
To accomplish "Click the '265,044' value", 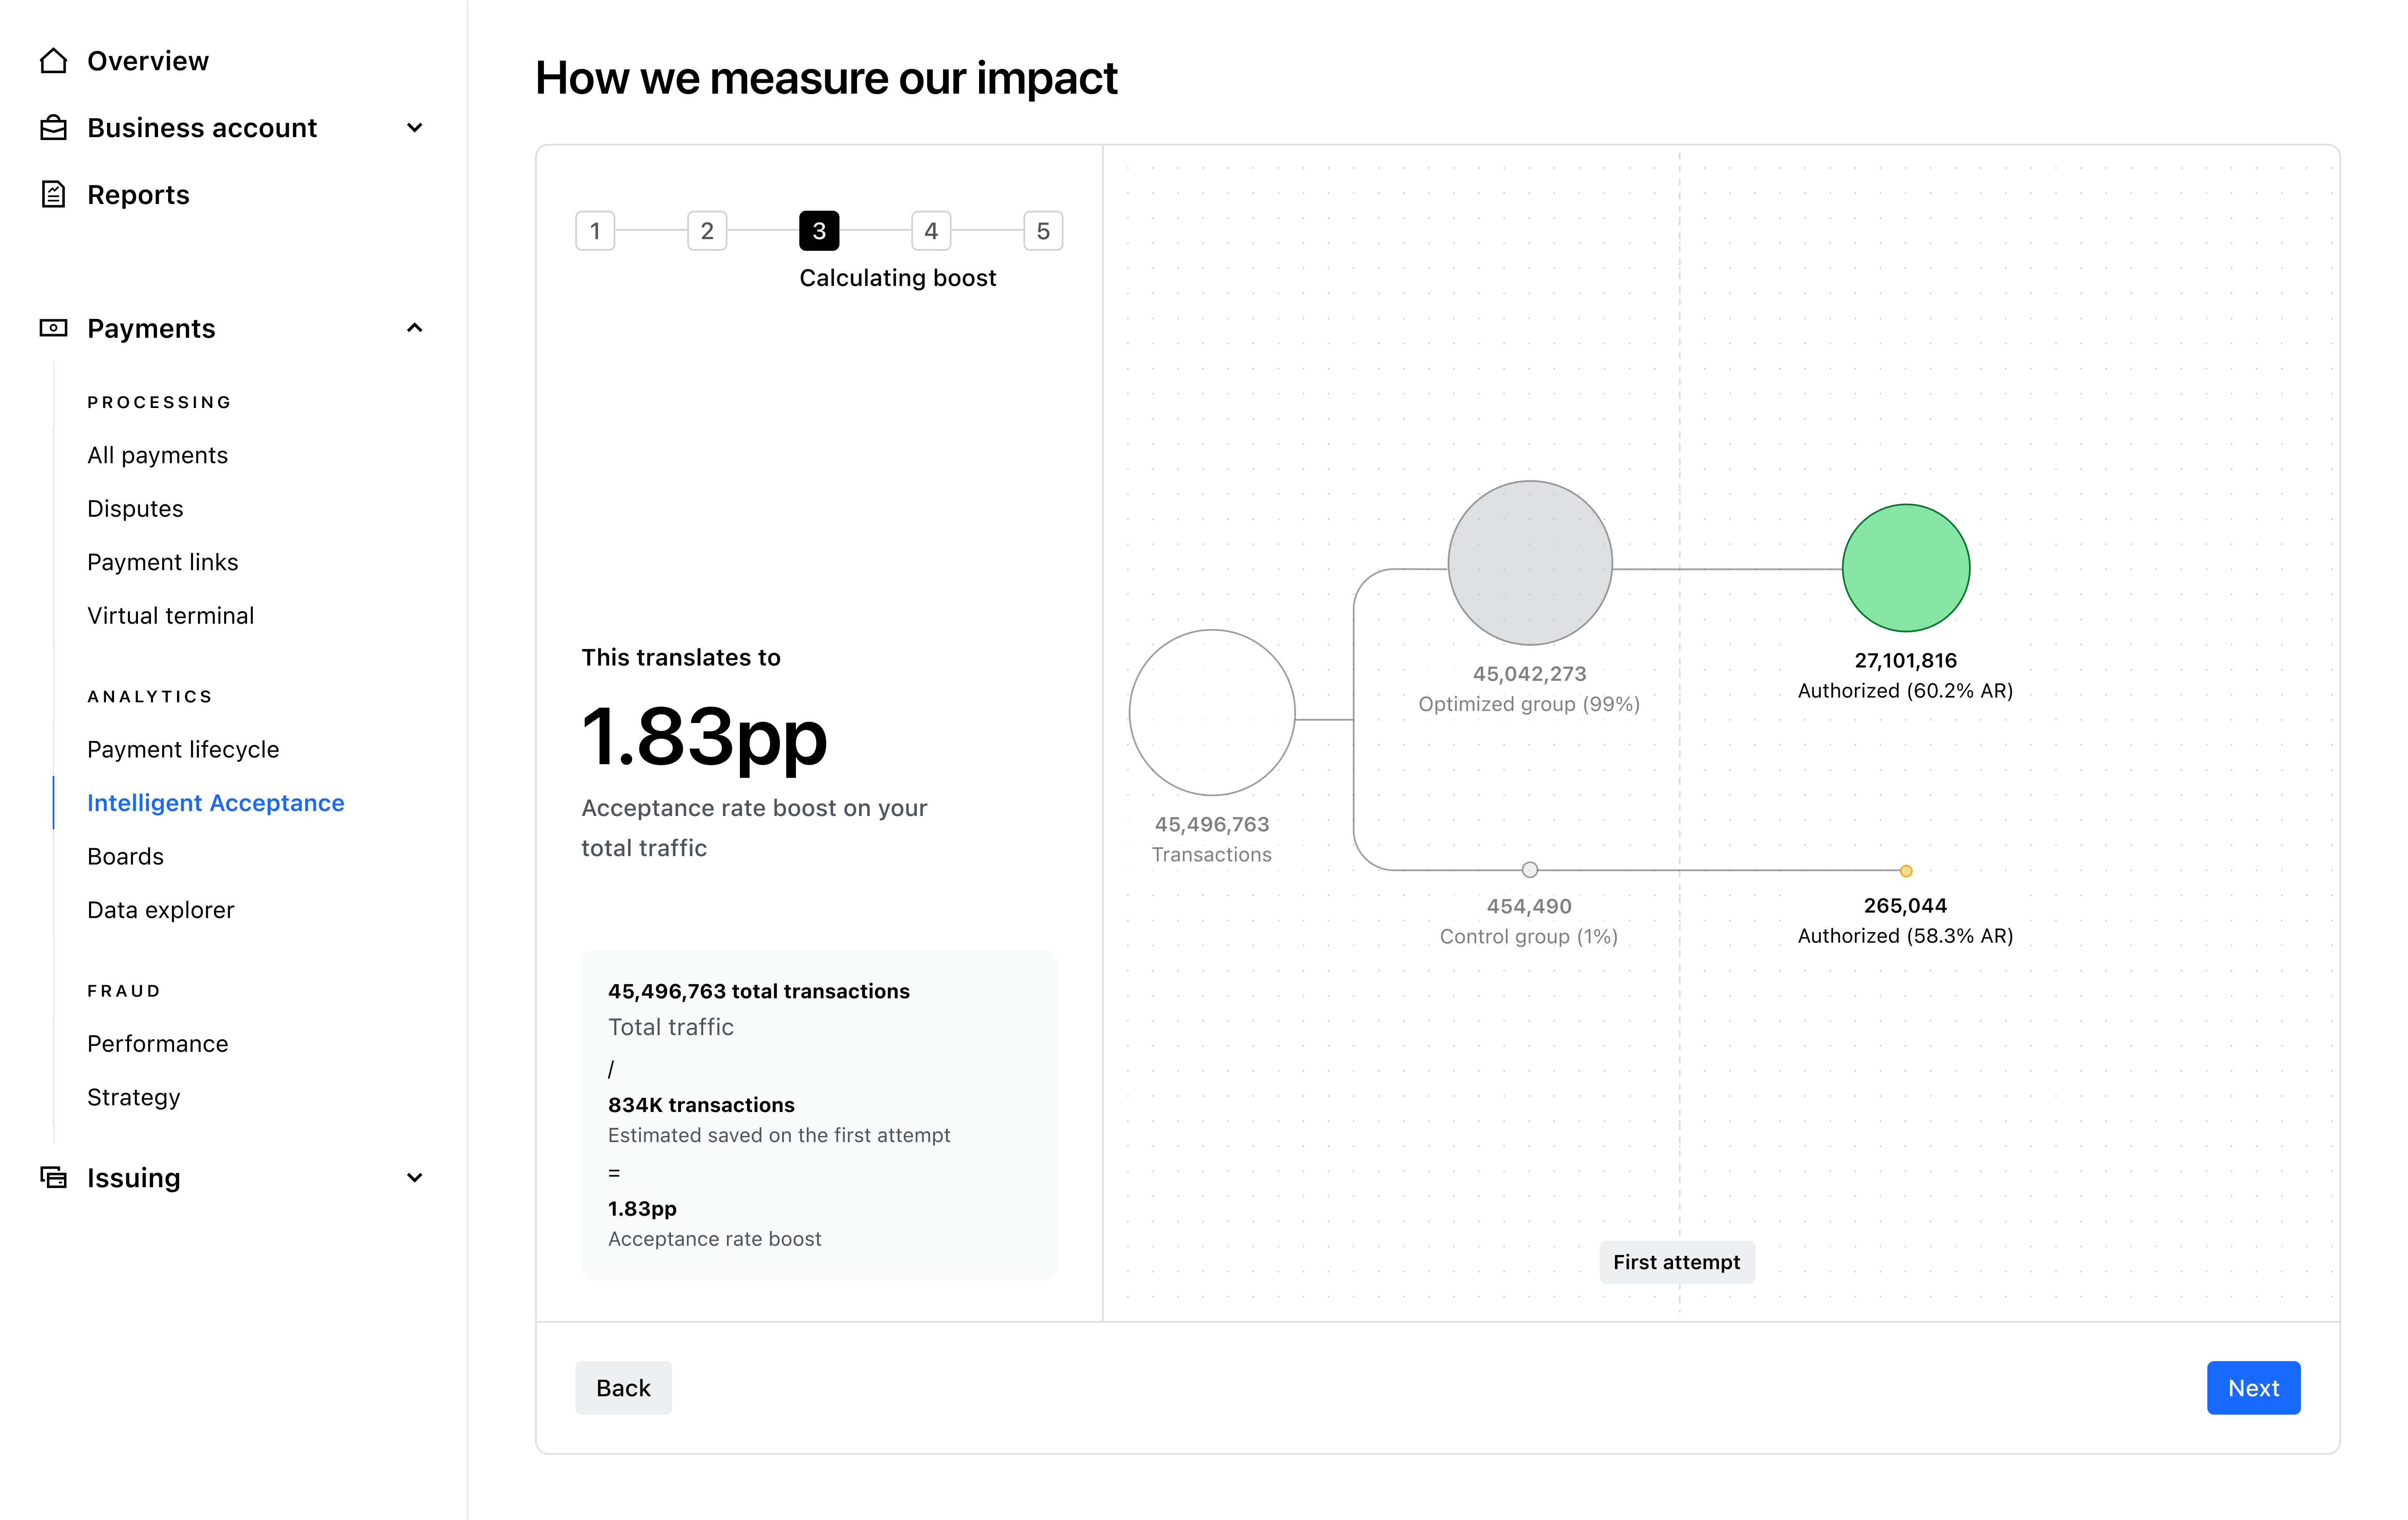I will [x=1905, y=906].
